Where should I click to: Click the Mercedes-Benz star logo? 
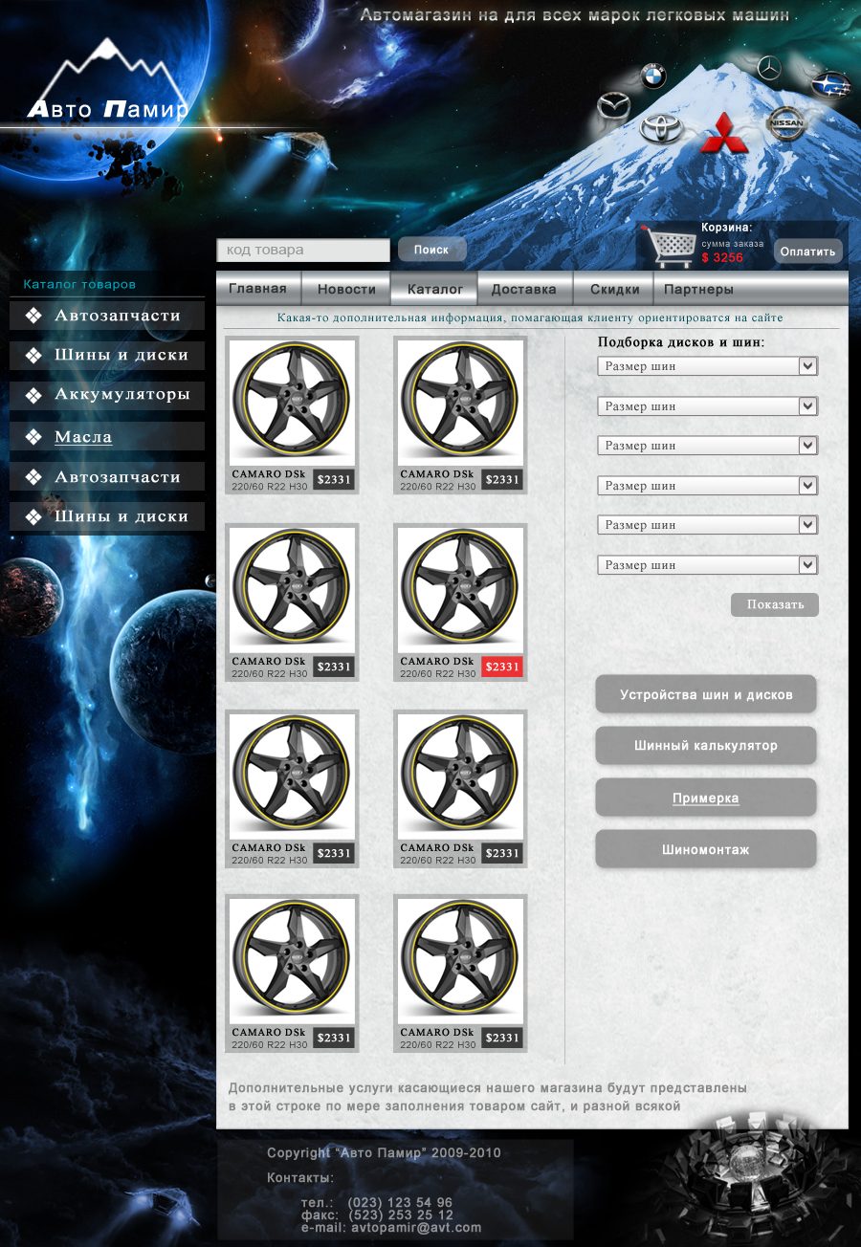(769, 68)
